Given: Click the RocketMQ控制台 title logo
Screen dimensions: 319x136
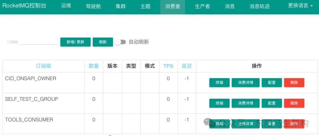Looking at the screenshot, I should pos(24,6).
